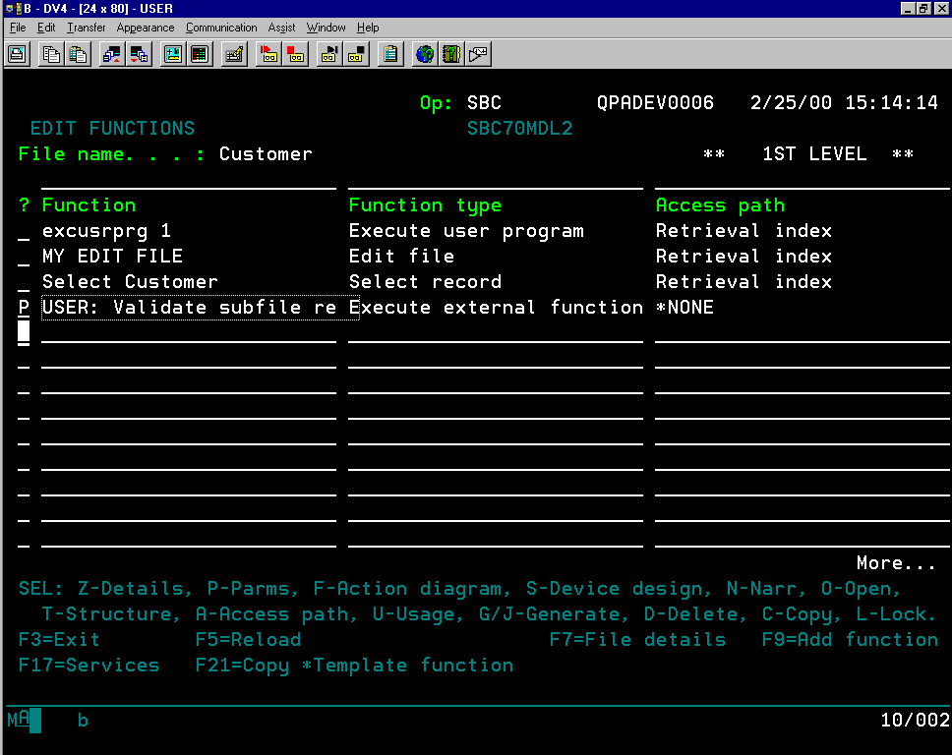Open the color mapping icon

pyautogui.click(x=200, y=54)
